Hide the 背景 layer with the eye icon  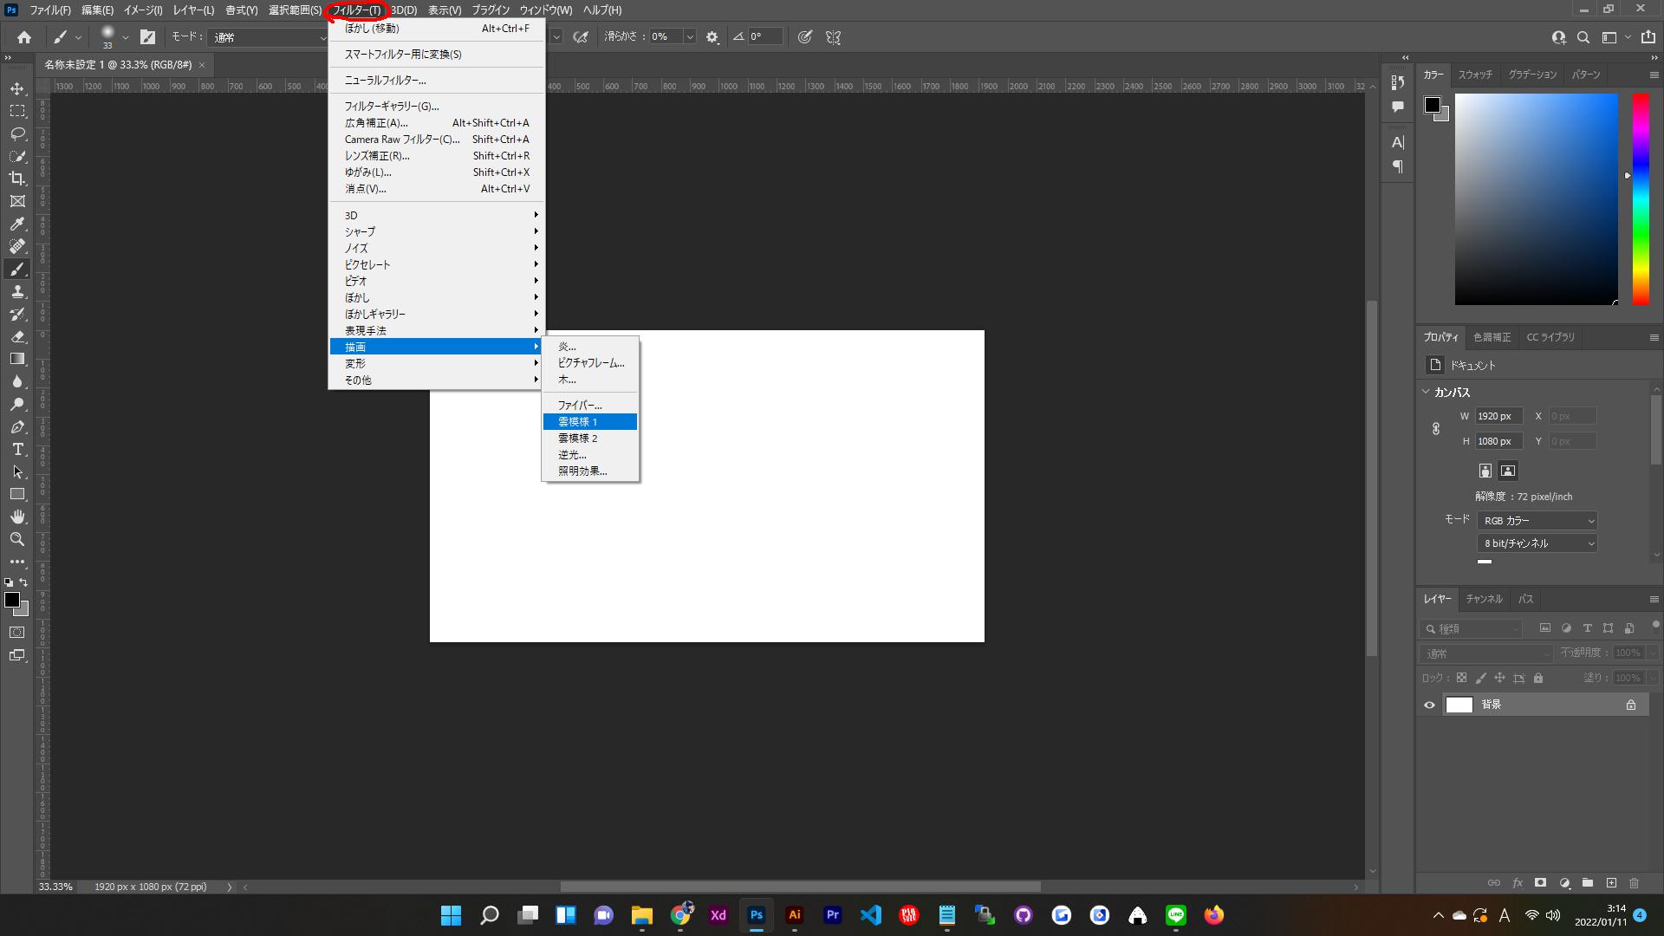click(x=1430, y=705)
